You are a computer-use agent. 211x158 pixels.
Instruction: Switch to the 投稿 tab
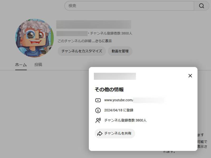pyautogui.click(x=38, y=65)
